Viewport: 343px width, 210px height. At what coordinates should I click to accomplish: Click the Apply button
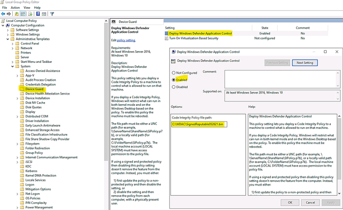[331, 202]
